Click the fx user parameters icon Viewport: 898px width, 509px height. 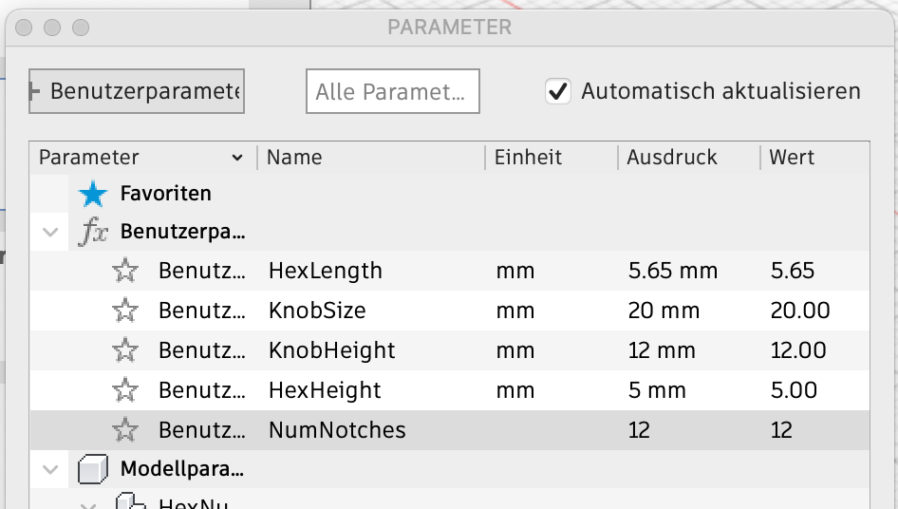(93, 232)
